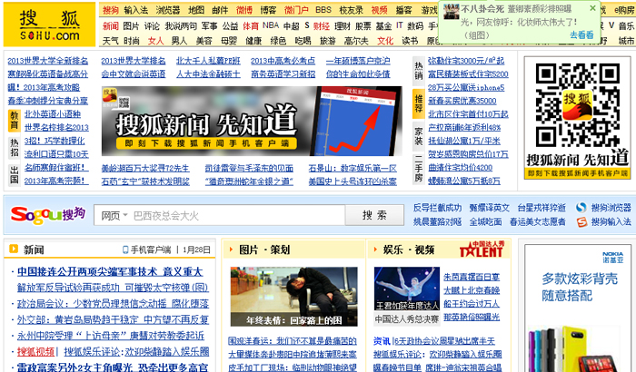Switch to the 教育 side tab
The image size is (636, 372).
pos(15,121)
